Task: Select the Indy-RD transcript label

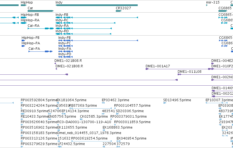Action: click(x=62, y=31)
